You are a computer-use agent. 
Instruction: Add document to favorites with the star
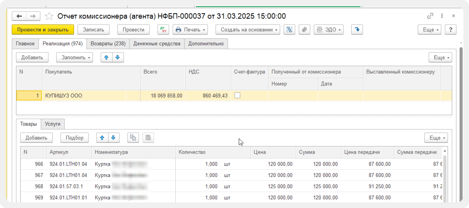49,16
